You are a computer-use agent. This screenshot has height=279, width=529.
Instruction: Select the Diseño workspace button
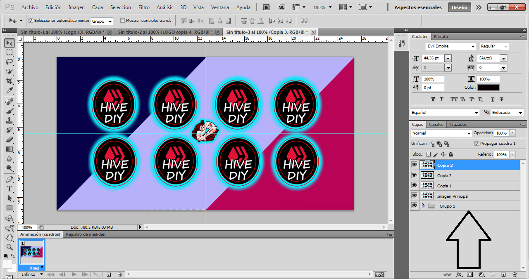pyautogui.click(x=459, y=7)
